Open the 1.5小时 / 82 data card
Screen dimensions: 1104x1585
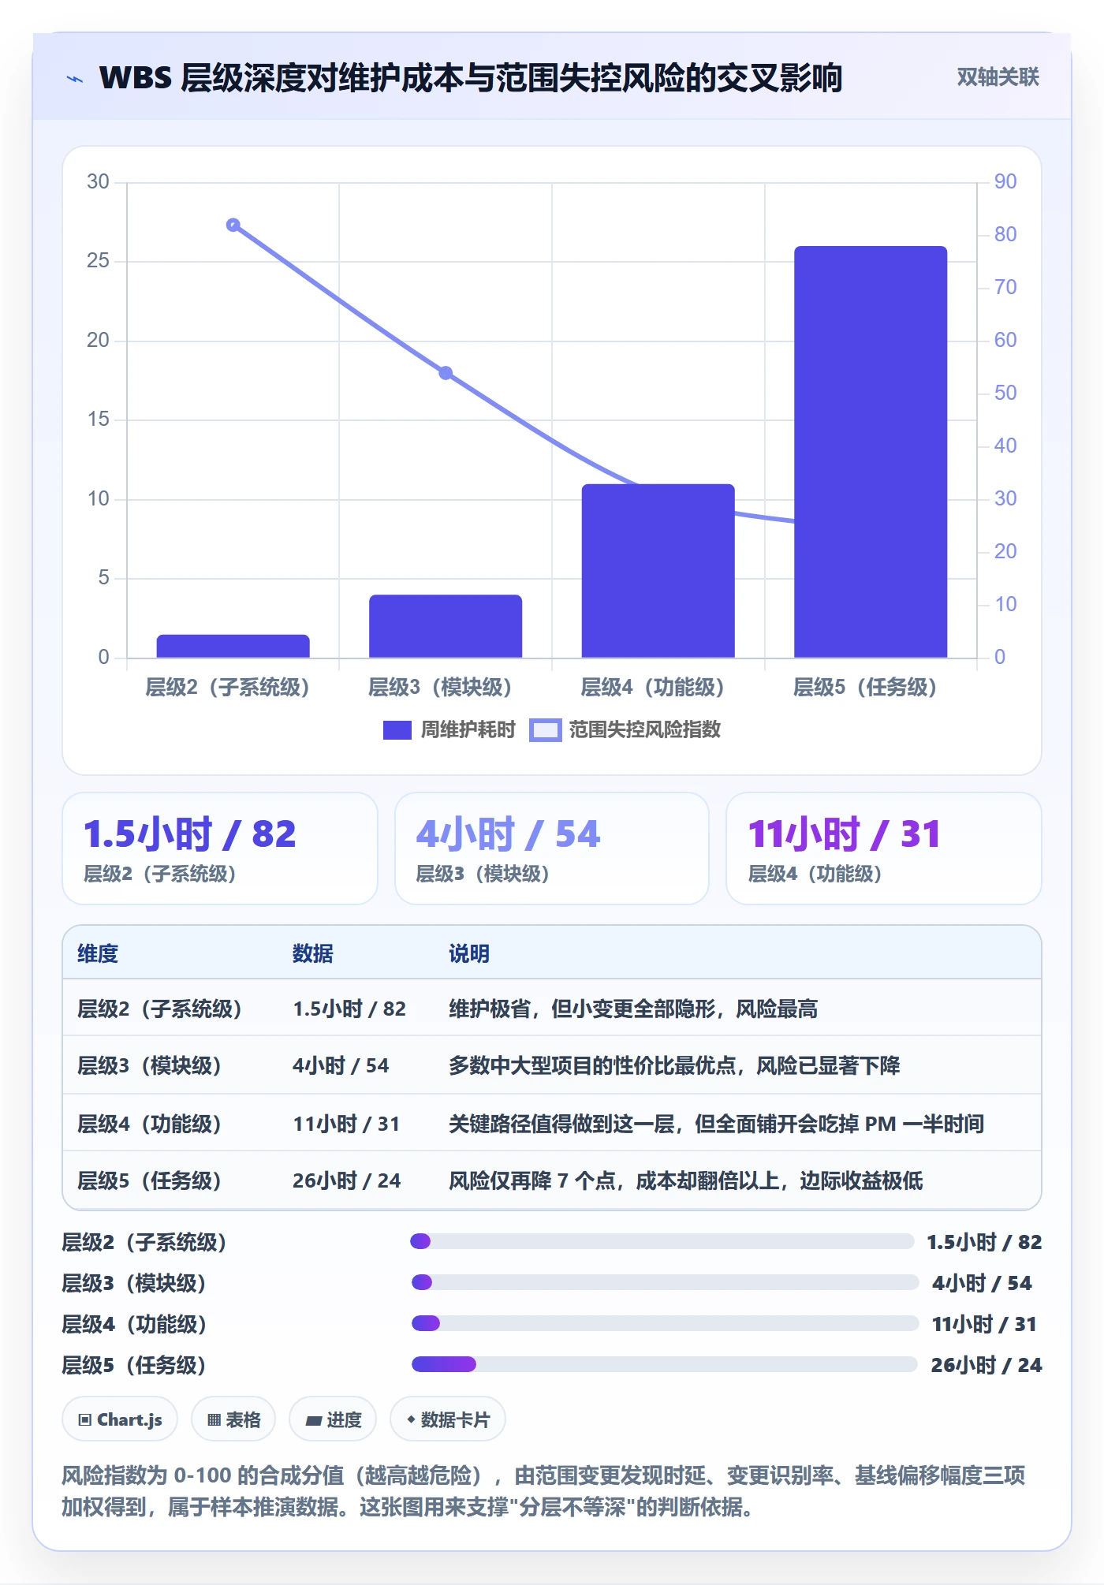click(220, 848)
